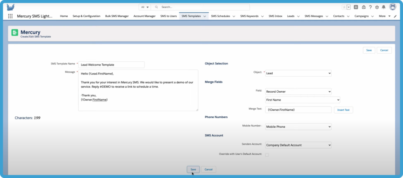Expand the Leads tab chevron
The width and height of the screenshot is (403, 178).
298,16
